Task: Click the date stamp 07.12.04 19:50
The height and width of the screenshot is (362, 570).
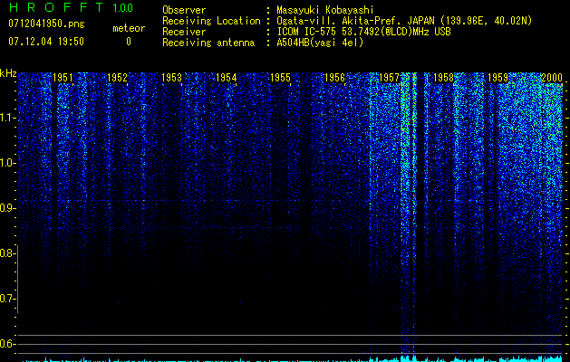Action: pyautogui.click(x=46, y=42)
